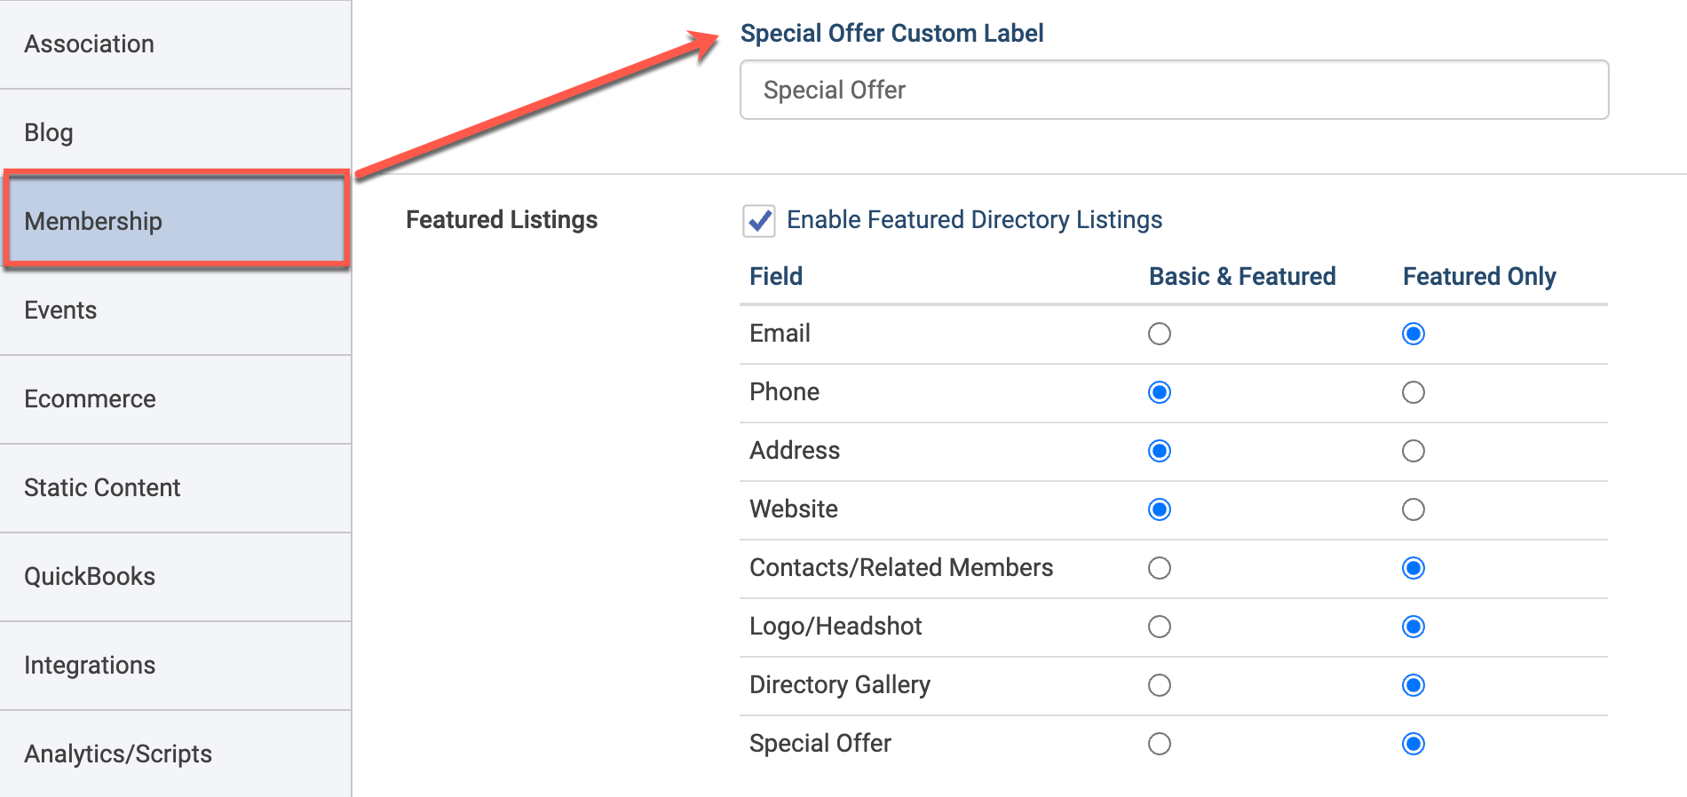Set Phone to Featured Only
Viewport: 1687px width, 797px height.
(x=1414, y=392)
